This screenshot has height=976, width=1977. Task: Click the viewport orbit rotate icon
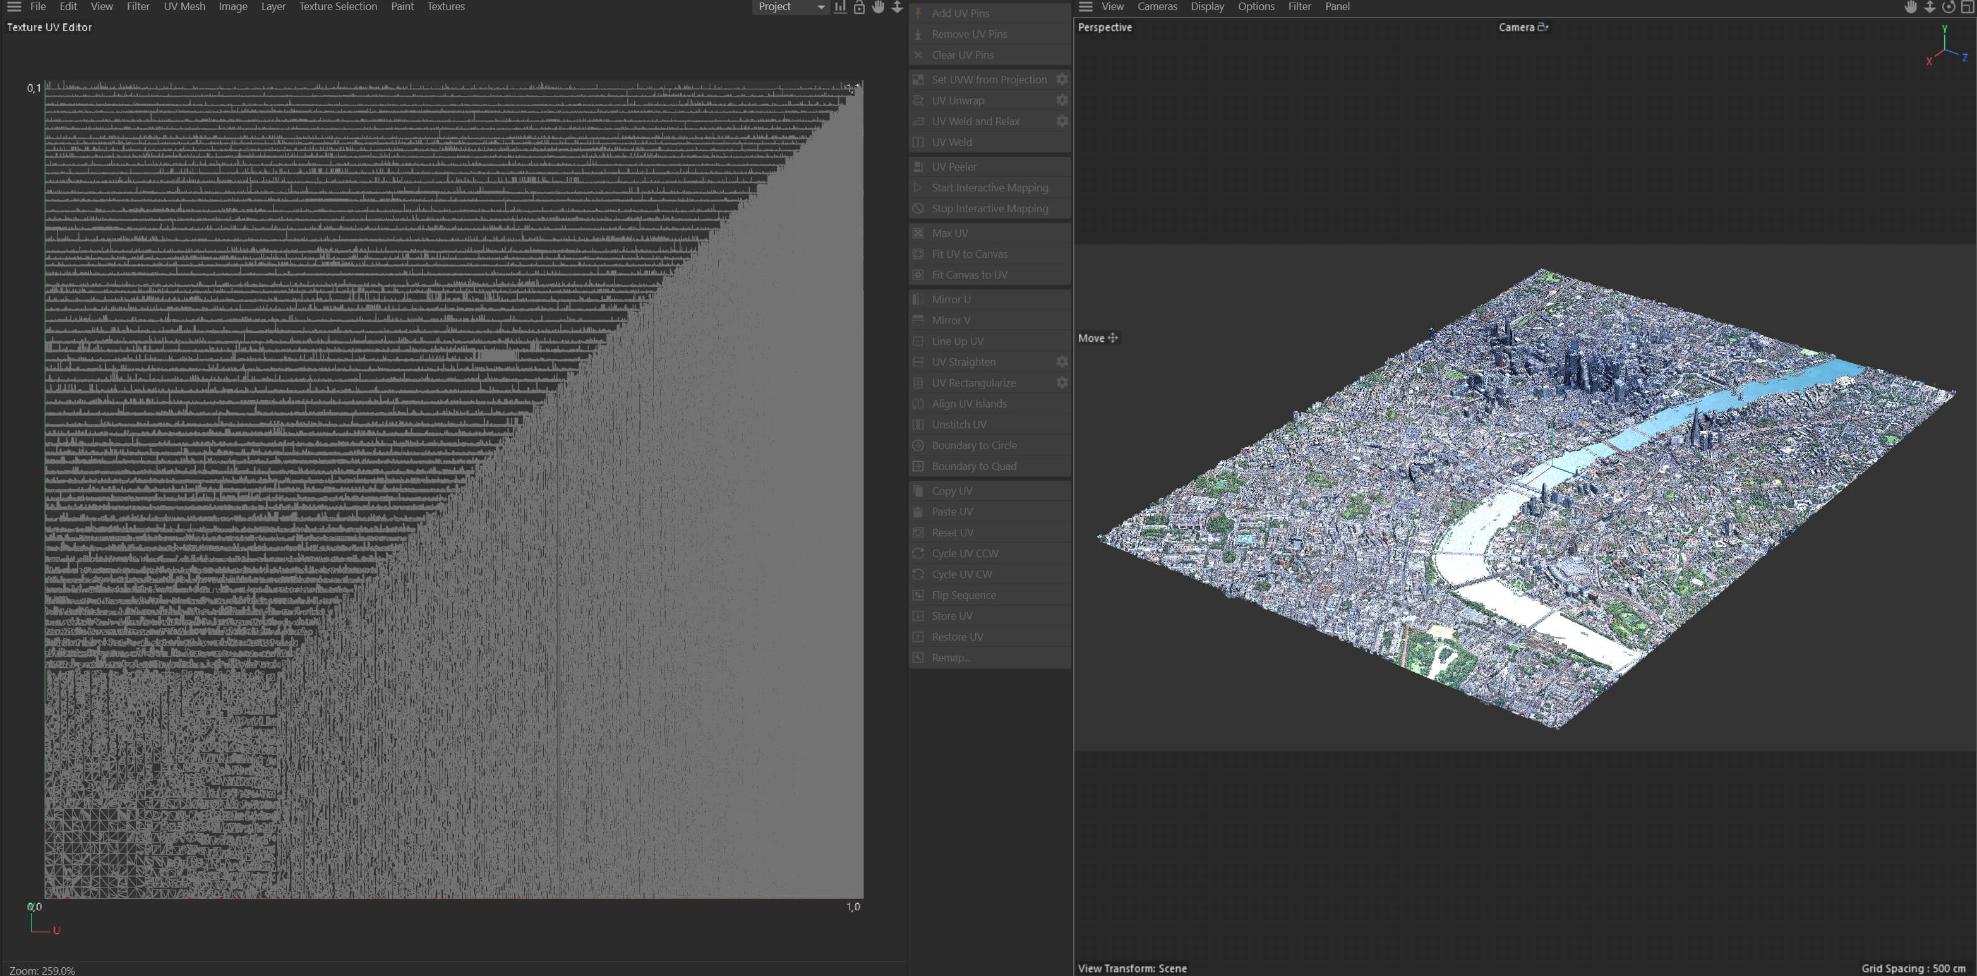(x=1949, y=7)
